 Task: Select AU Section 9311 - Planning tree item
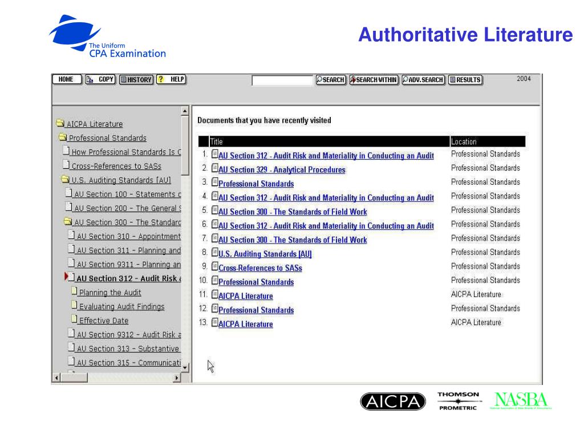tap(129, 265)
